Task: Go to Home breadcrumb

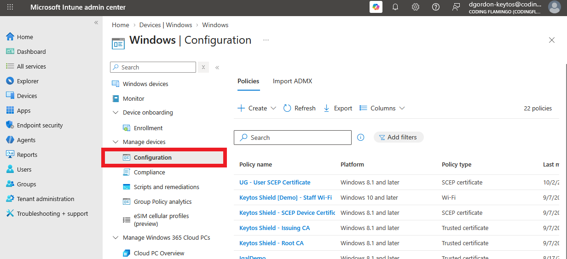Action: click(x=121, y=25)
